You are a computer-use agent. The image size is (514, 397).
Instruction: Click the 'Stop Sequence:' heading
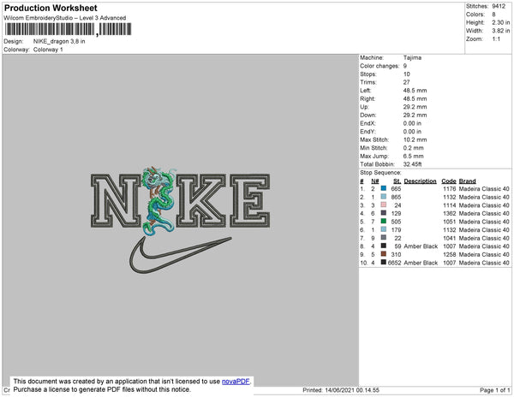point(380,173)
